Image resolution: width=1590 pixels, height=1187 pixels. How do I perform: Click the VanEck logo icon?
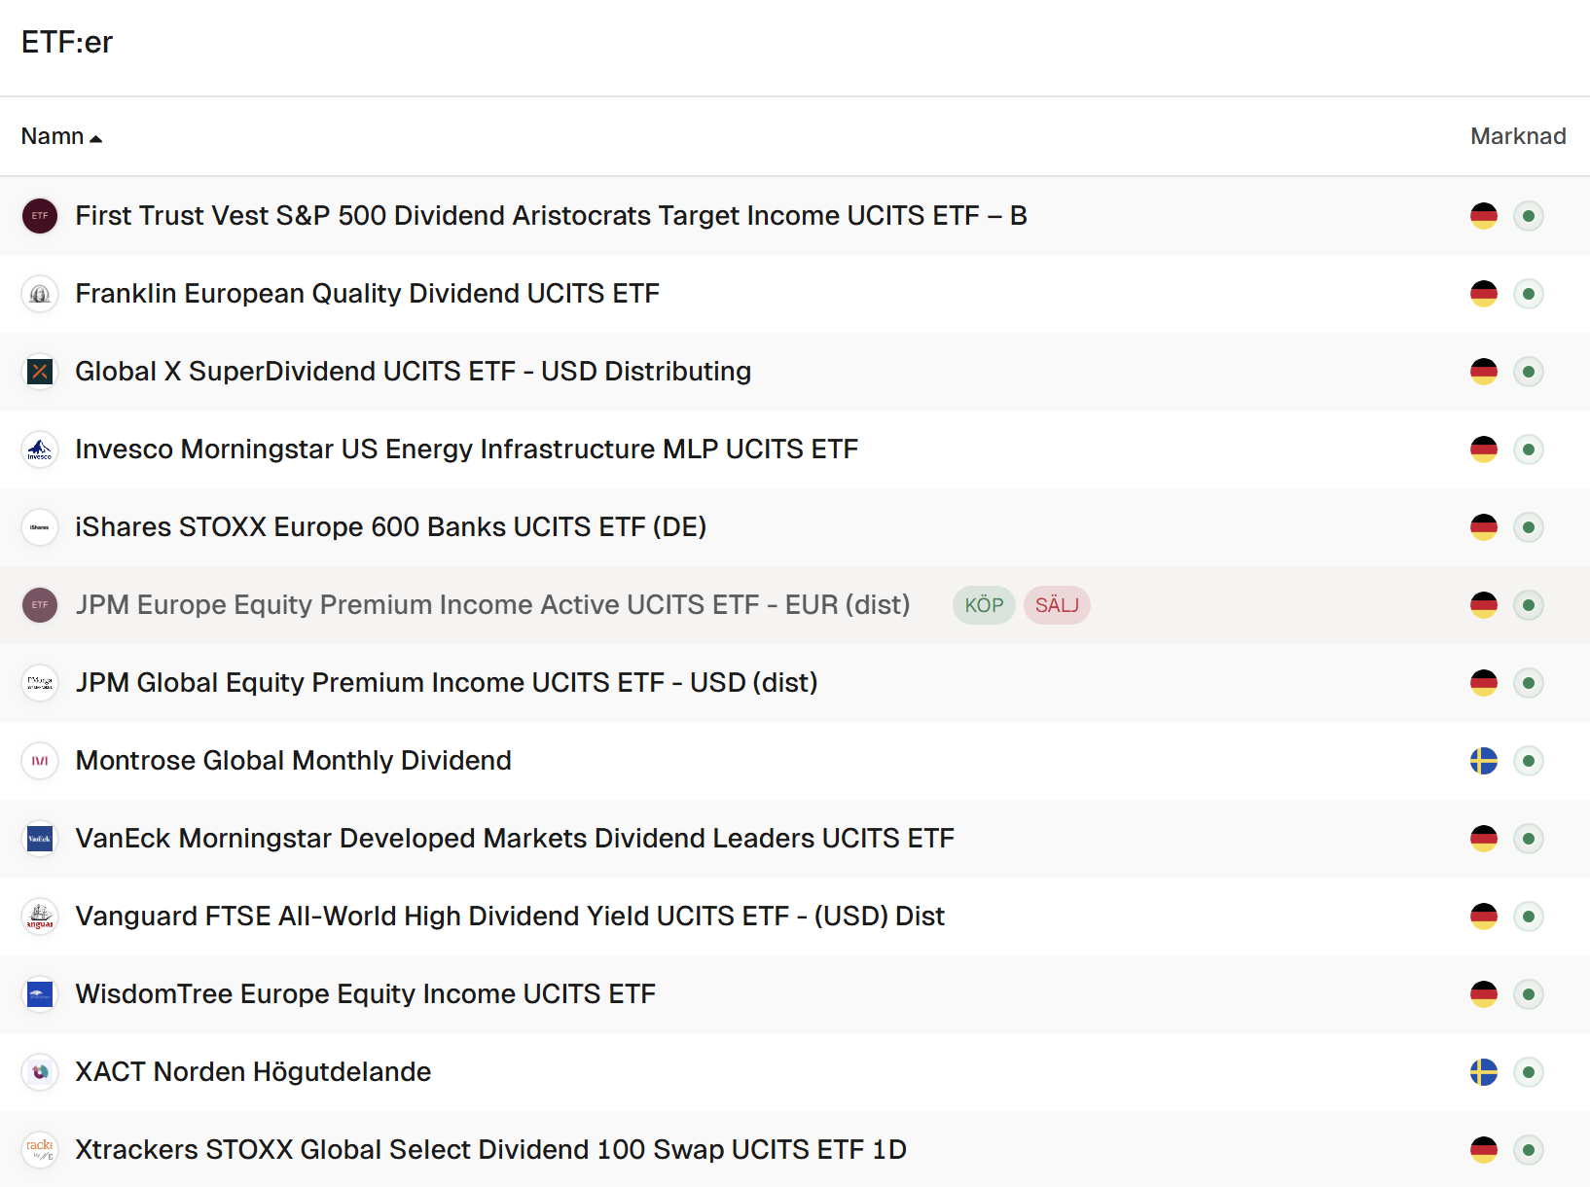point(40,839)
